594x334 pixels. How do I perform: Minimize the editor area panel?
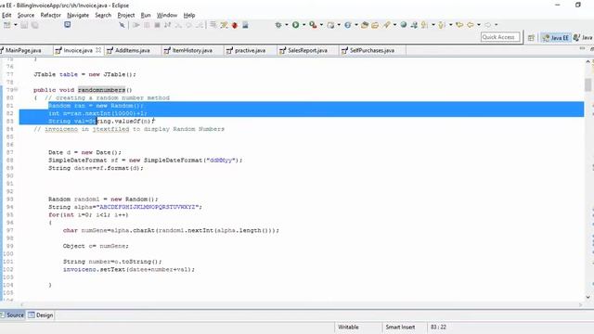pos(582,48)
